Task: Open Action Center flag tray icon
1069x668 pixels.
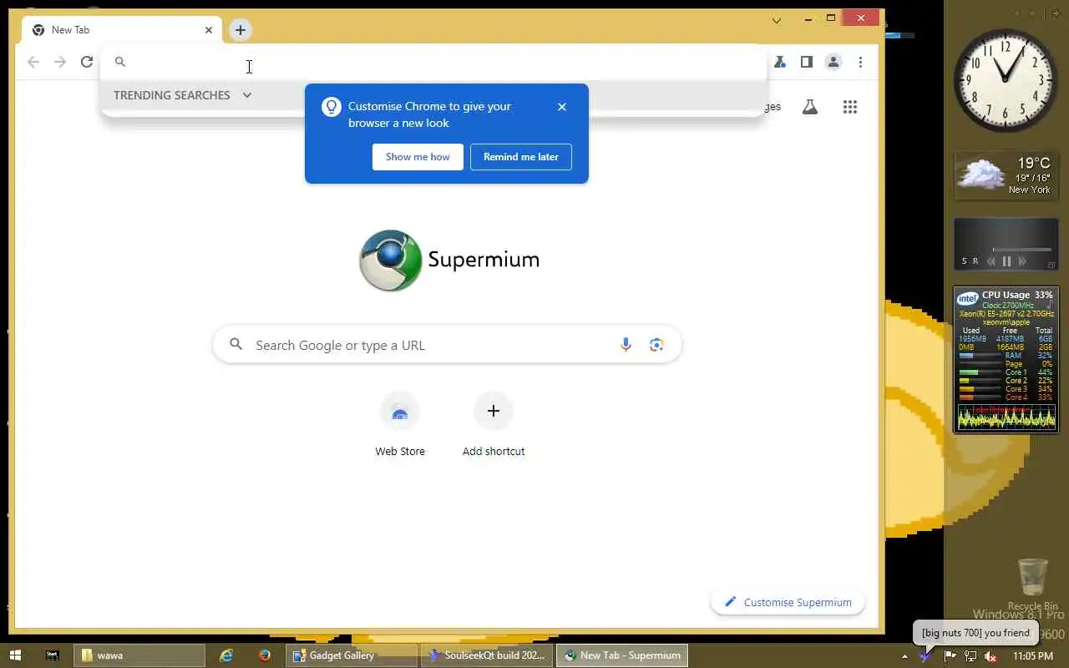Action: [x=950, y=656]
